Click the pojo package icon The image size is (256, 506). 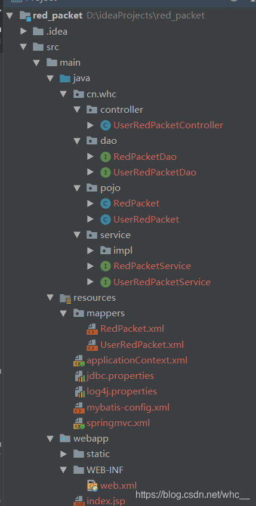pos(92,188)
